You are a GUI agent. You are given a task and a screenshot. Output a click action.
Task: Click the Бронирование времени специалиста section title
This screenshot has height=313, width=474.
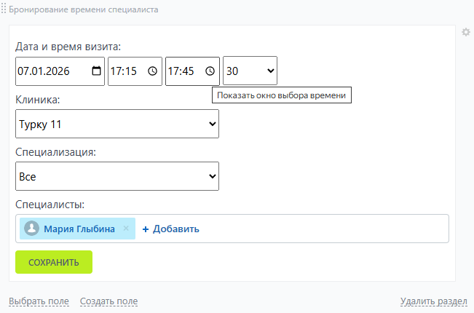83,10
